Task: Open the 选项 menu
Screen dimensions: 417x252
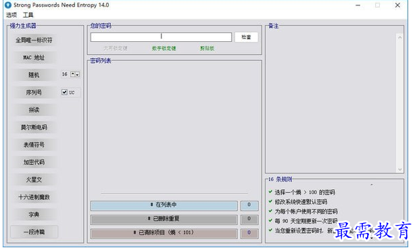Action: coord(11,15)
